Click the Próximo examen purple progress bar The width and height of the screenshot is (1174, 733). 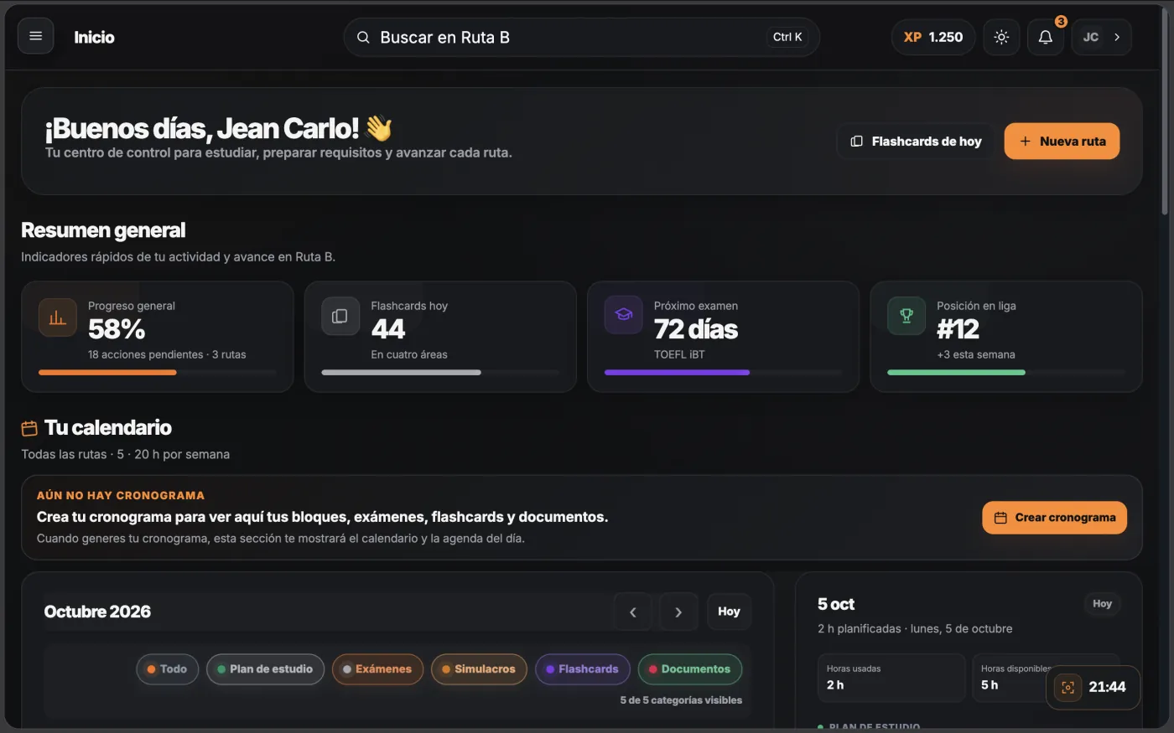point(723,372)
